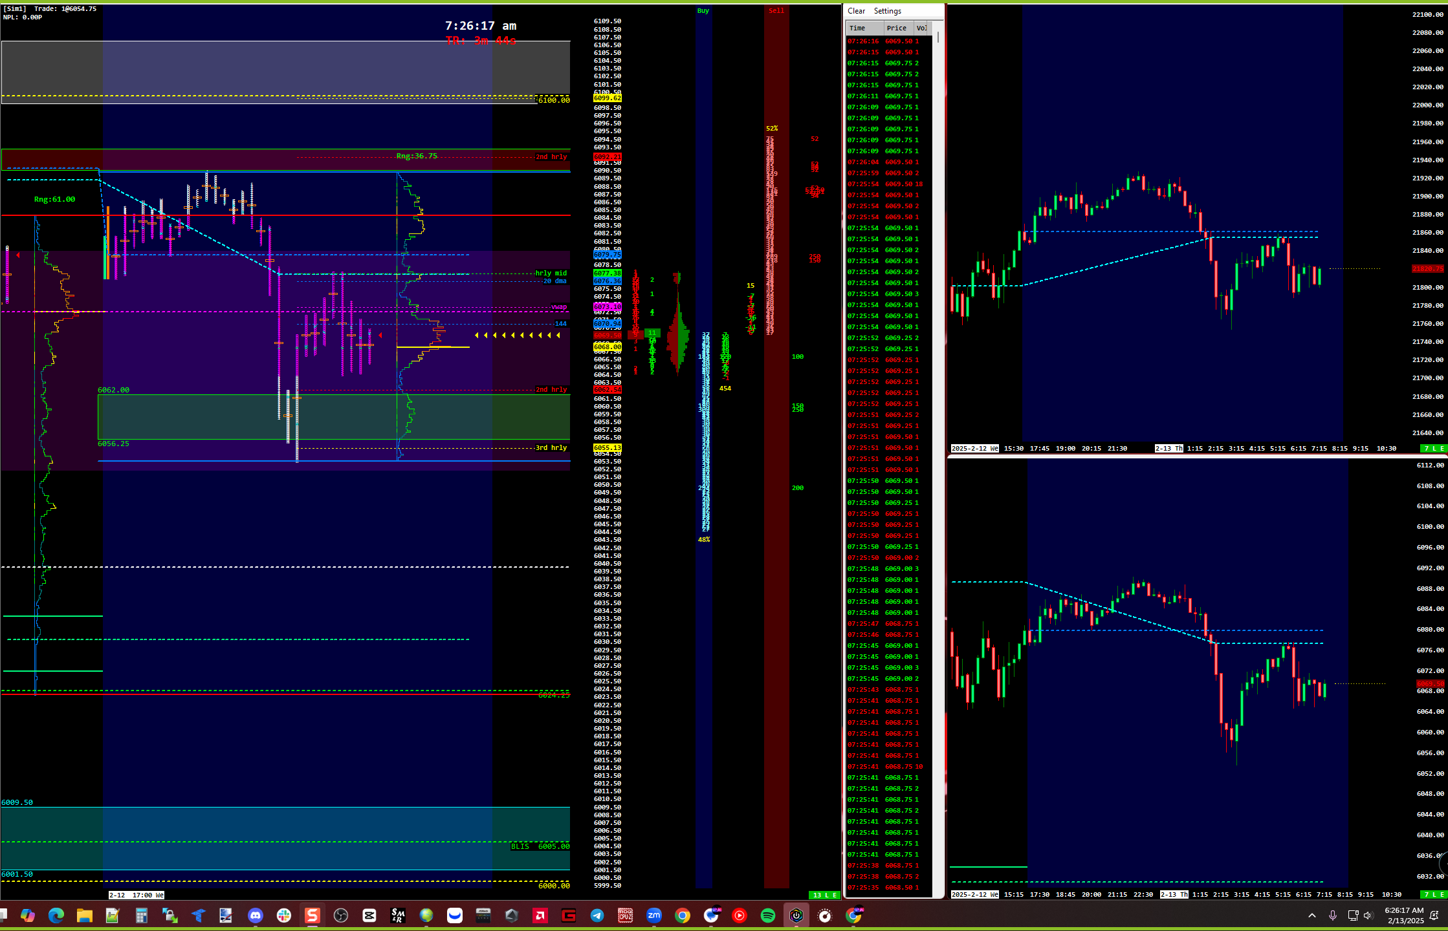Toggle the green L indicator on the bottom chart

(1434, 895)
